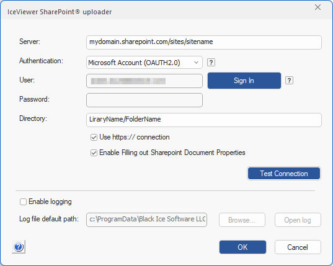Click into the Password input field
The image size is (333, 266).
144,100
